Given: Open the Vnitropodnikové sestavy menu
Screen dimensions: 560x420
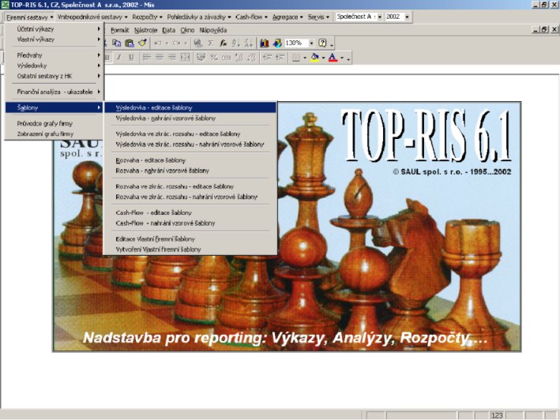Looking at the screenshot, I should [x=92, y=17].
